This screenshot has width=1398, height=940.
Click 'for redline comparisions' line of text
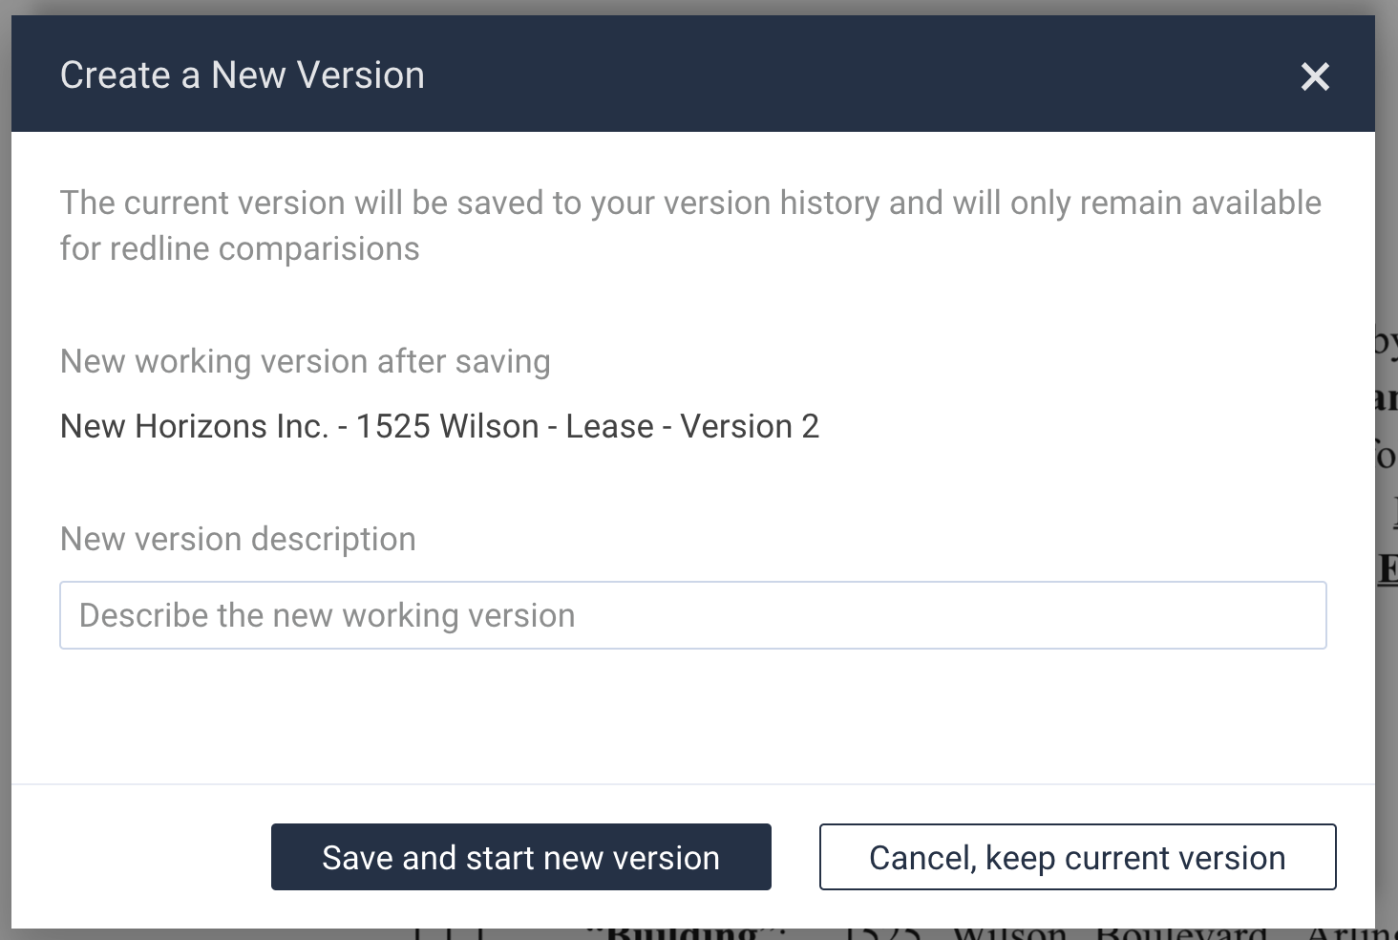240,248
